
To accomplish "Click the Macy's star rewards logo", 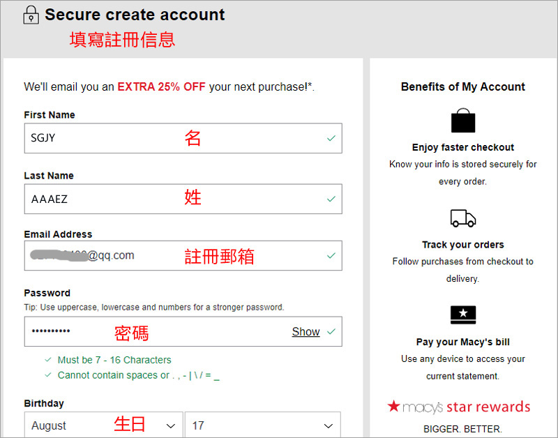I will click(459, 407).
